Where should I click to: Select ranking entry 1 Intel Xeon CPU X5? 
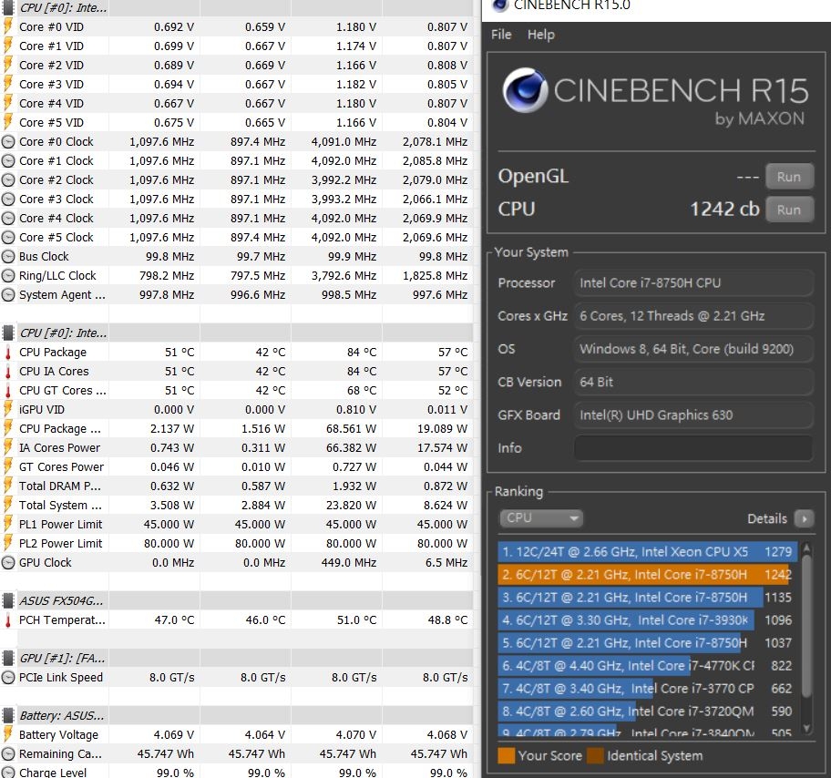648,552
